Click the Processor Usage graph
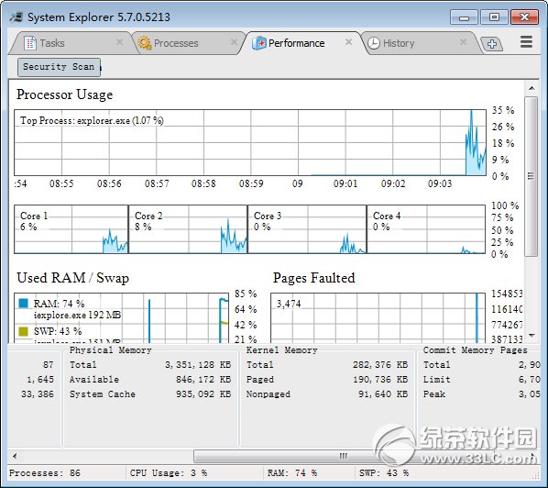Viewport: 548px width, 488px height. (x=250, y=143)
